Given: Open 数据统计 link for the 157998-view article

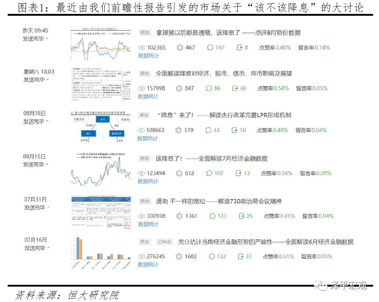Looking at the screenshot, I should [148, 97].
